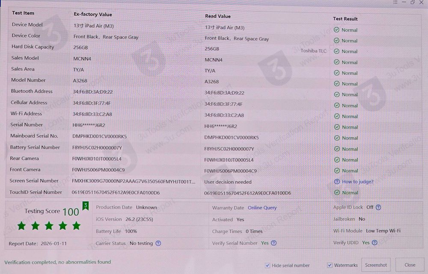
Task: Click question mark icon beside How to judge
Action: pyautogui.click(x=337, y=182)
